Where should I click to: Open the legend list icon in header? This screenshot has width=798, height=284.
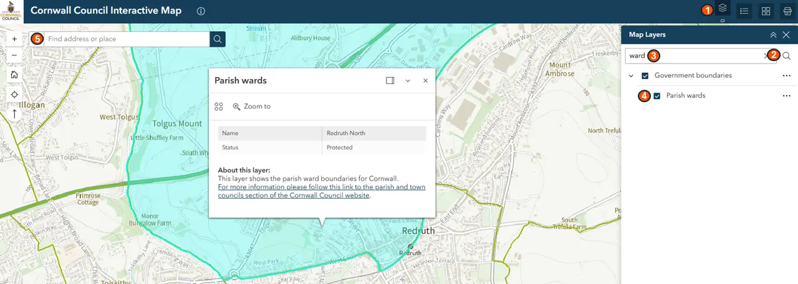744,11
